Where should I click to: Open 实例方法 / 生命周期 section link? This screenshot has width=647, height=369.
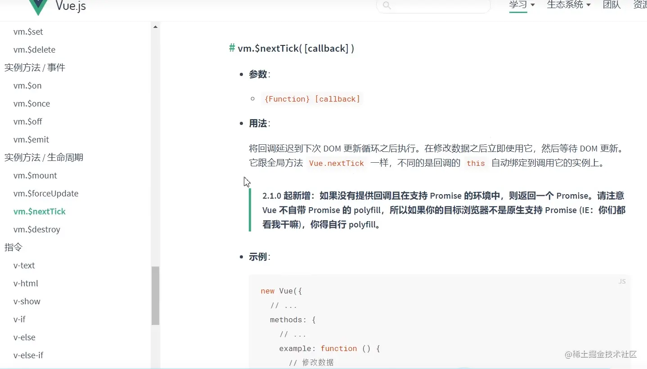[44, 157]
